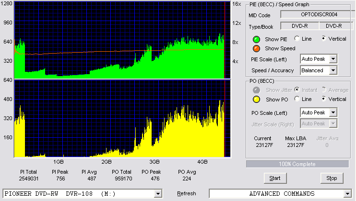Click the first DVD-R Type/Book field
The image size is (356, 201).
(300, 26)
